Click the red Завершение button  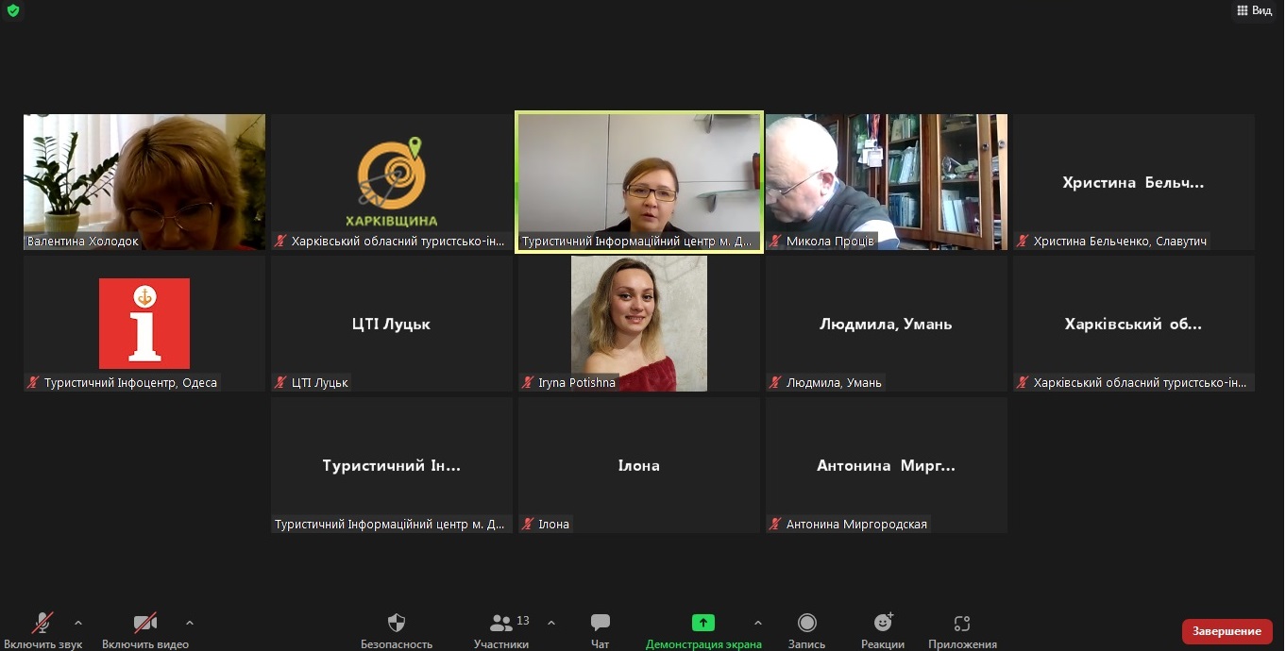coord(1227,631)
